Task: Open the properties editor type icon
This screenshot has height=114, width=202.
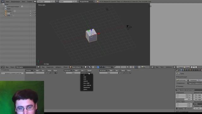Action: tap(177, 70)
